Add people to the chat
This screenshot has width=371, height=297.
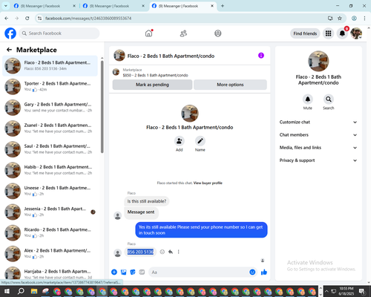coord(180,141)
